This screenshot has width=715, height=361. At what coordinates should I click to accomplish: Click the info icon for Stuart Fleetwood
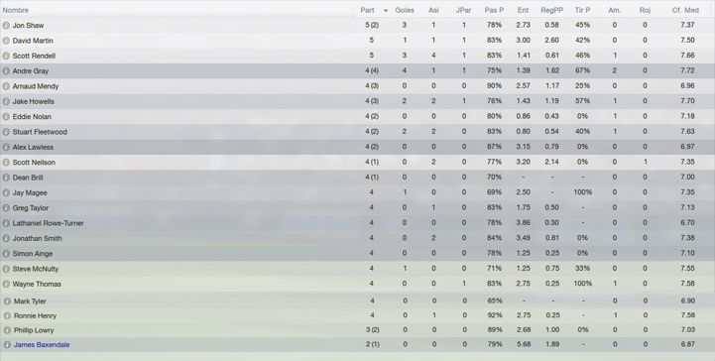[6, 132]
